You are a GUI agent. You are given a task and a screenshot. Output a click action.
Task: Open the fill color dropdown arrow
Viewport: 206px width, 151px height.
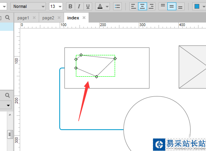pyautogui.click(x=204, y=6)
